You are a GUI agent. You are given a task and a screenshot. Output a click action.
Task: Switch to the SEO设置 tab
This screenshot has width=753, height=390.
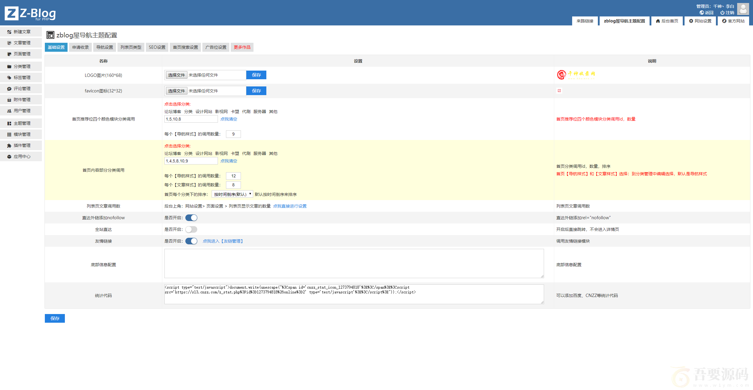click(157, 47)
